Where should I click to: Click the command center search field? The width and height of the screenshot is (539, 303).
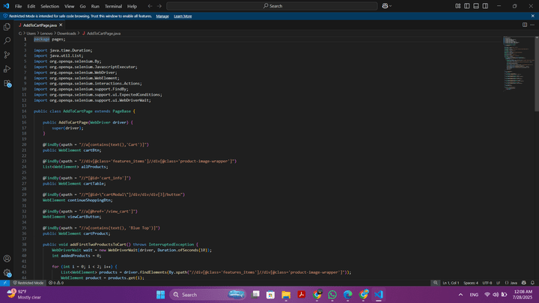[x=273, y=6]
